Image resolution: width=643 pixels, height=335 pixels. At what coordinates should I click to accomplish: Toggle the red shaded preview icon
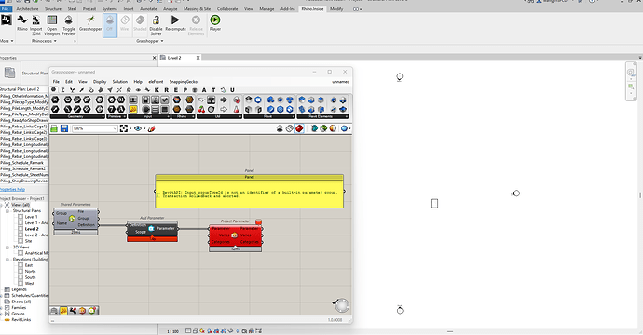299,128
